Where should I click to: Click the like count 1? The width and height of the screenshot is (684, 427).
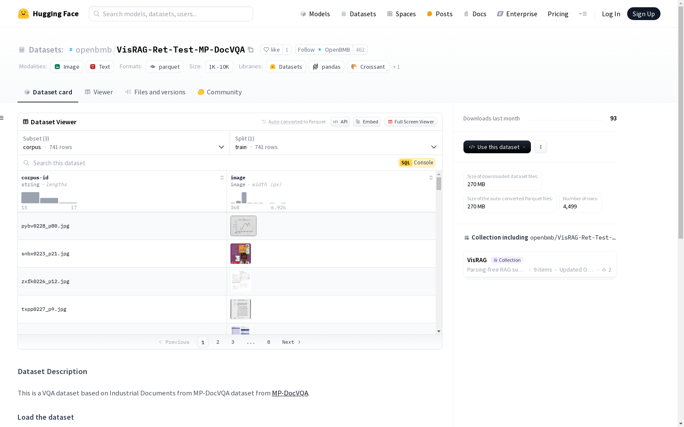[287, 50]
